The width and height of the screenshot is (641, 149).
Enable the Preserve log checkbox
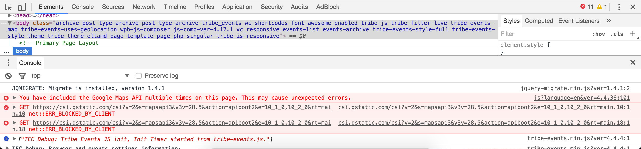tap(138, 76)
